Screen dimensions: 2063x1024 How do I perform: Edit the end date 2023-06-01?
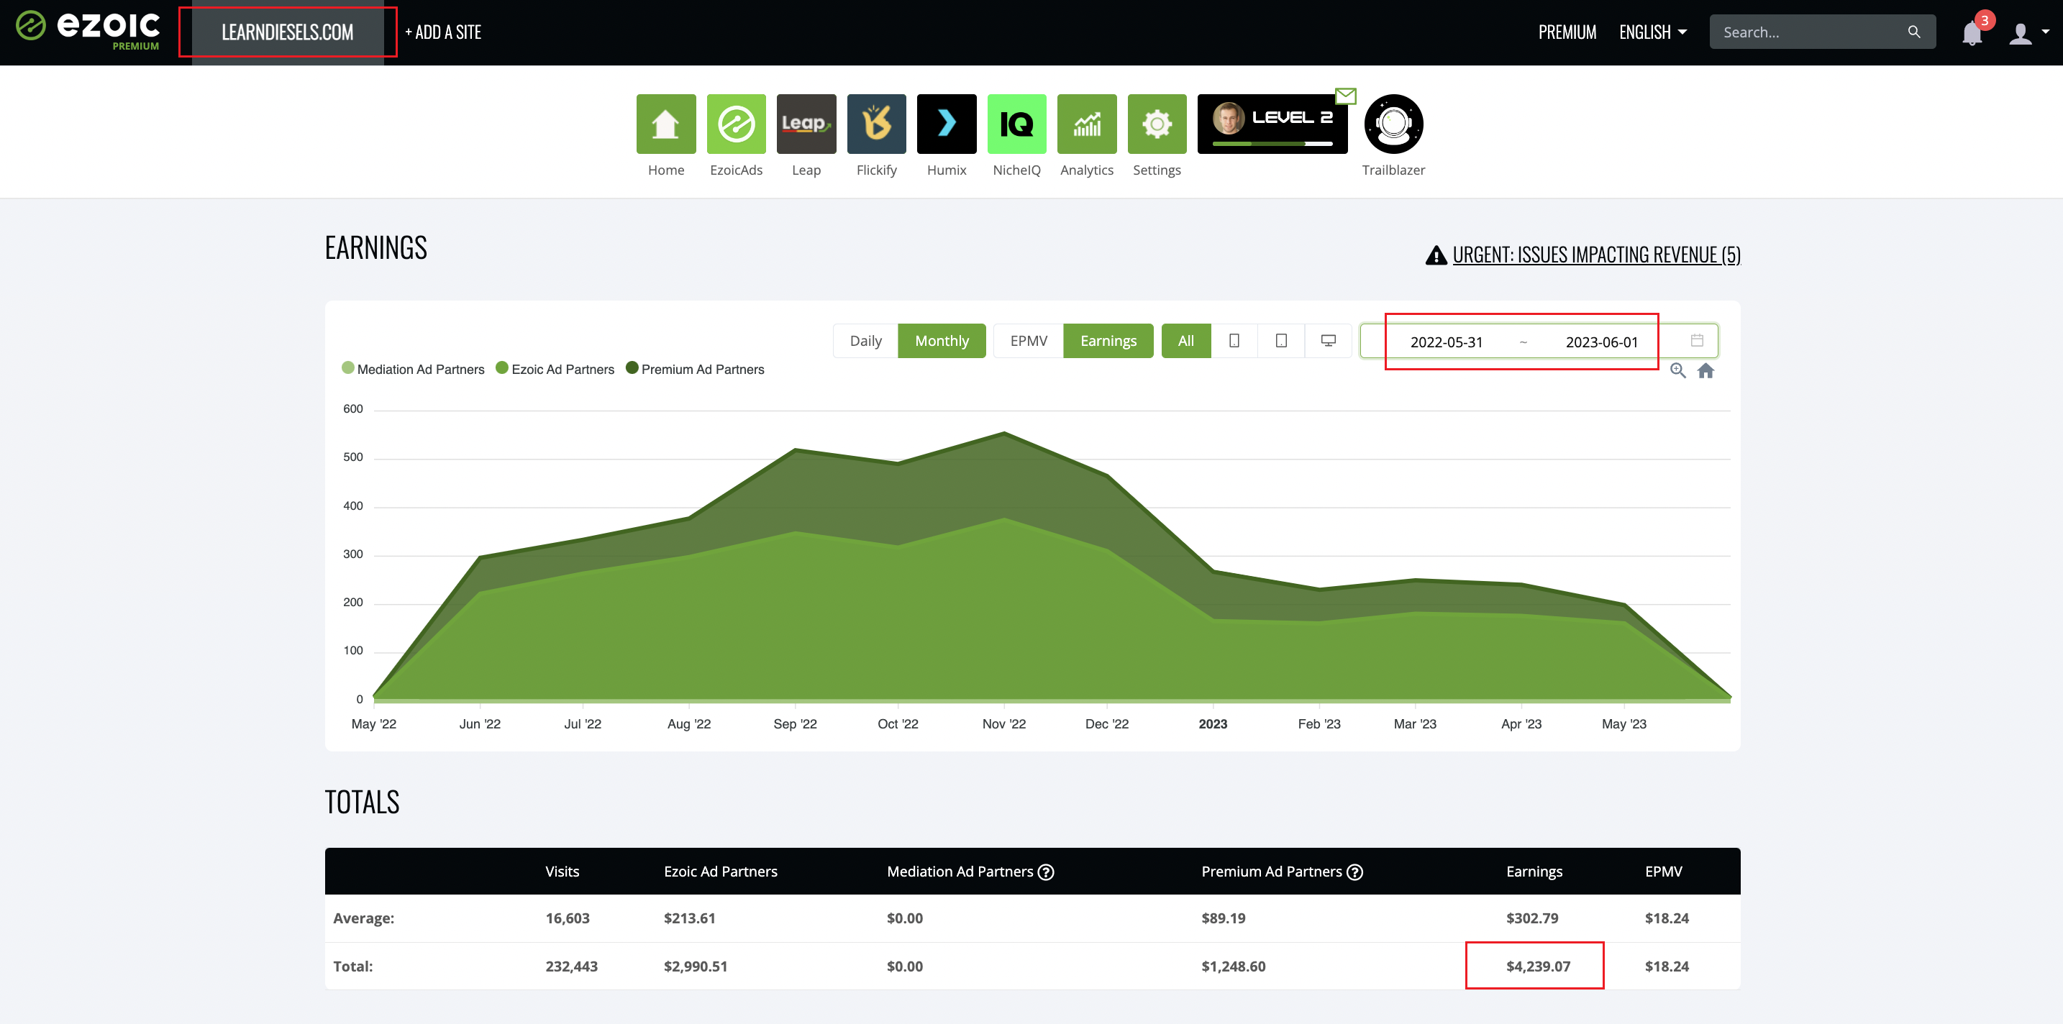pyautogui.click(x=1602, y=342)
